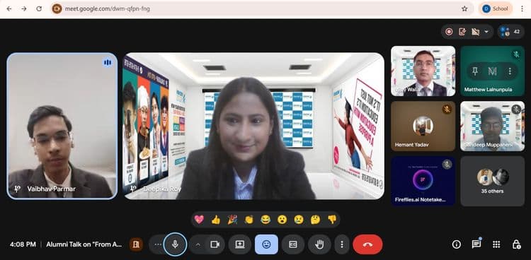
Task: Click the Present now screen share button
Action: 240,244
